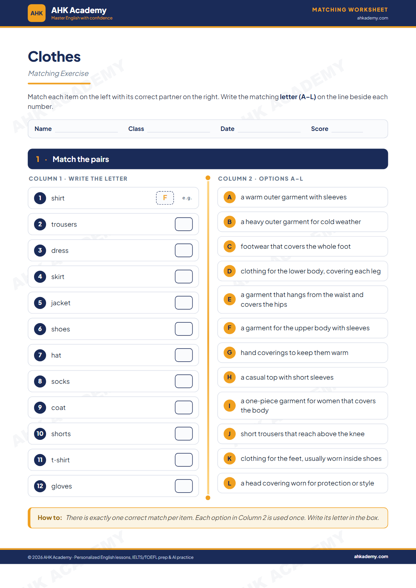Image resolution: width=416 pixels, height=588 pixels.
Task: Click the number 1 badge beside shirt
Action: tap(40, 198)
